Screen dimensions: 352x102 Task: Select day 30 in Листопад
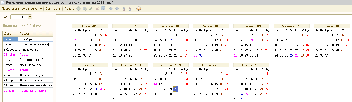point(221,94)
